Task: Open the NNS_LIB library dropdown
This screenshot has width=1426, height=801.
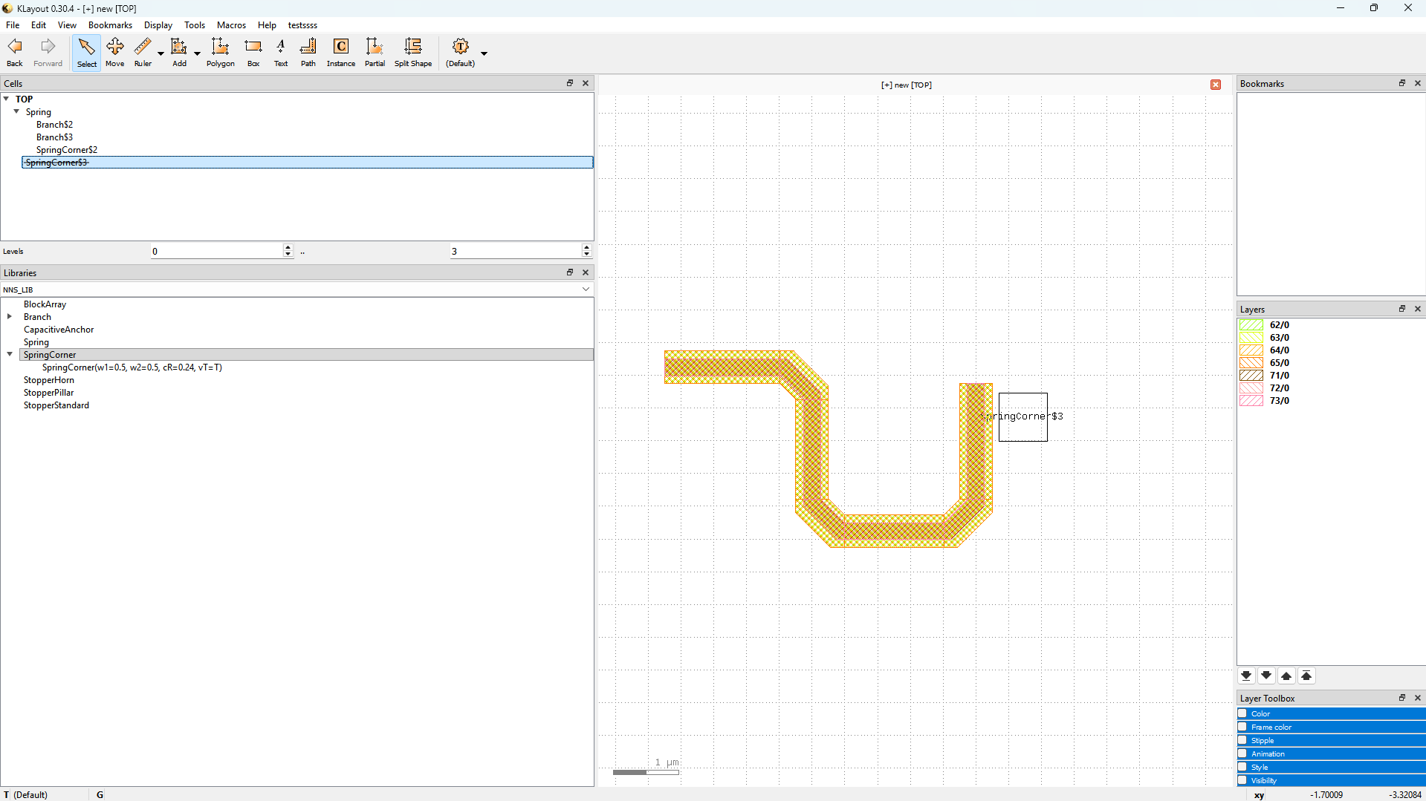Action: click(x=586, y=290)
